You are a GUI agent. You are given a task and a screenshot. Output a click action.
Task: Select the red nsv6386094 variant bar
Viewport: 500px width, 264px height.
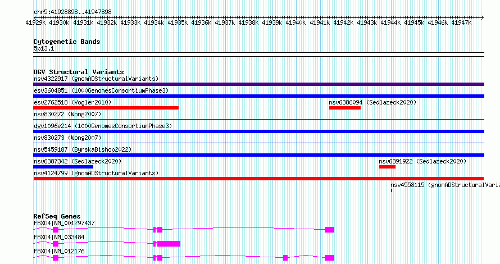pyautogui.click(x=345, y=108)
